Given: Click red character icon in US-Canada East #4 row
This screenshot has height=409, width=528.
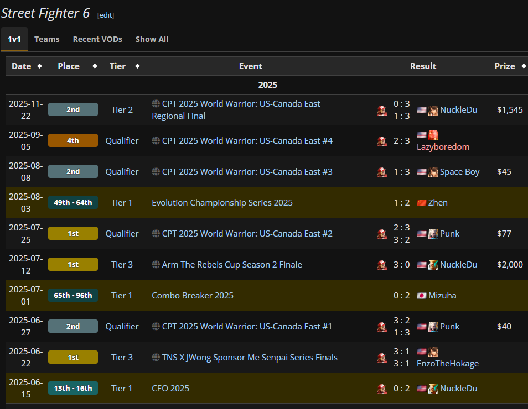Looking at the screenshot, I should [x=382, y=141].
